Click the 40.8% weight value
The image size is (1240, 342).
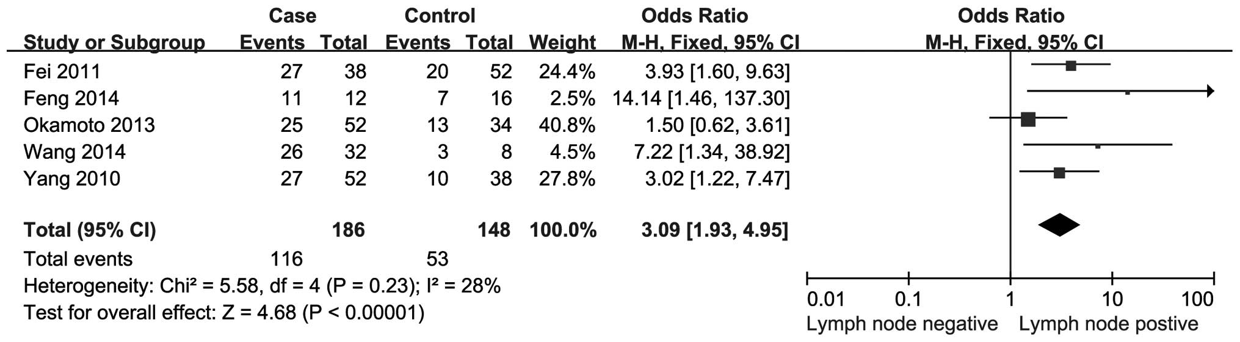[x=567, y=125]
